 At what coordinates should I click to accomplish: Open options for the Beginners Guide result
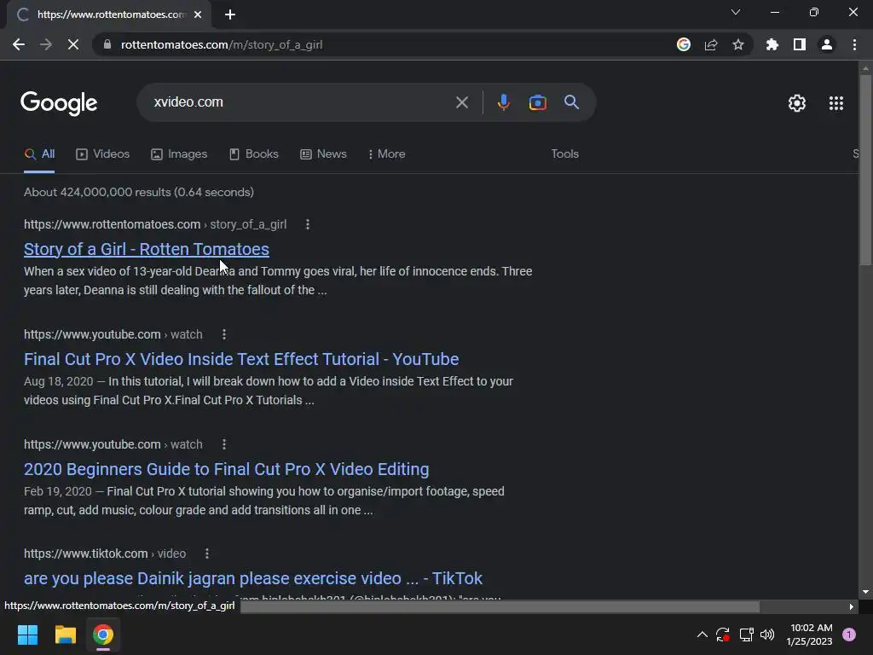[x=224, y=444]
